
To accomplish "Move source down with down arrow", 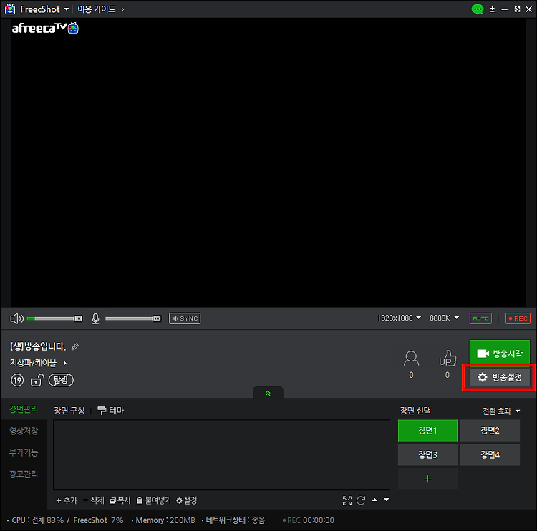I will tap(387, 500).
